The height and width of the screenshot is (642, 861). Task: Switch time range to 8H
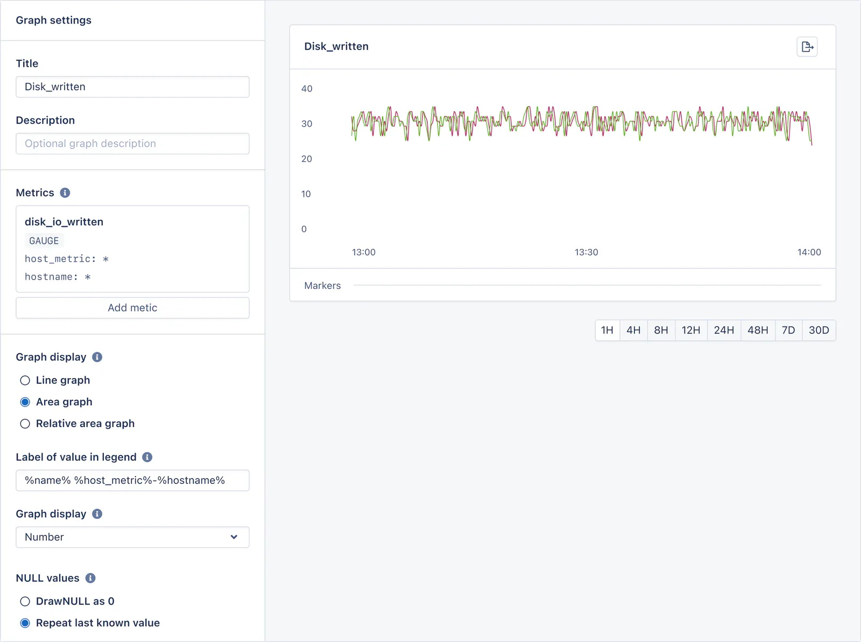click(x=661, y=330)
